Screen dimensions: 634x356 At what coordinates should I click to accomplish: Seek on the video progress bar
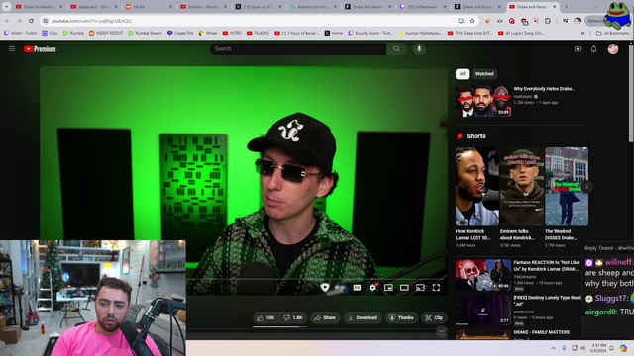(244, 279)
